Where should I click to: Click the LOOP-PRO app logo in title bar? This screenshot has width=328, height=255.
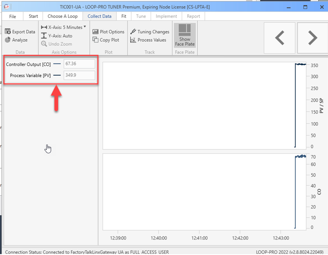point(6,7)
